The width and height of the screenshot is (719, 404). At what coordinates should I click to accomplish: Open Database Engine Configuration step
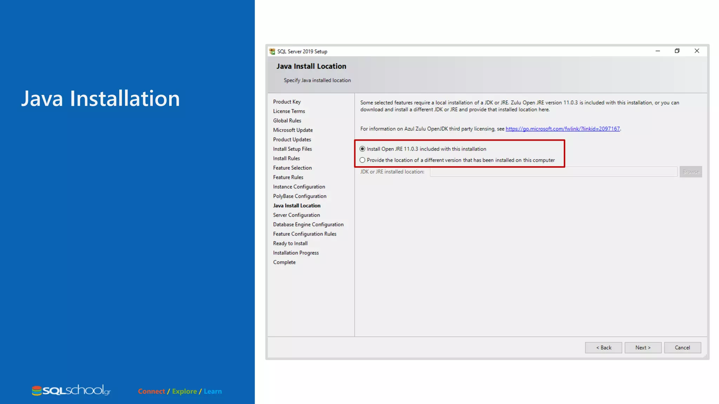[308, 225]
